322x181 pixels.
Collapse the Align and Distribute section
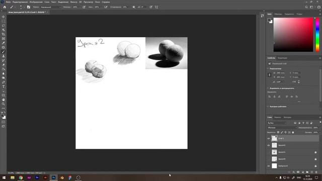pos(268,88)
